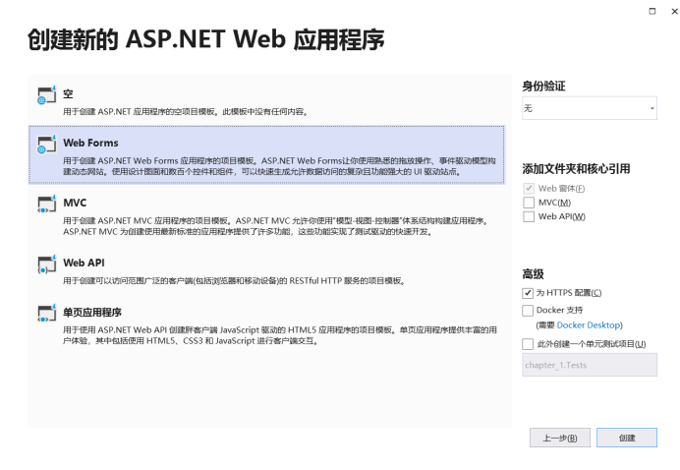Select the Web API template title

tap(84, 263)
